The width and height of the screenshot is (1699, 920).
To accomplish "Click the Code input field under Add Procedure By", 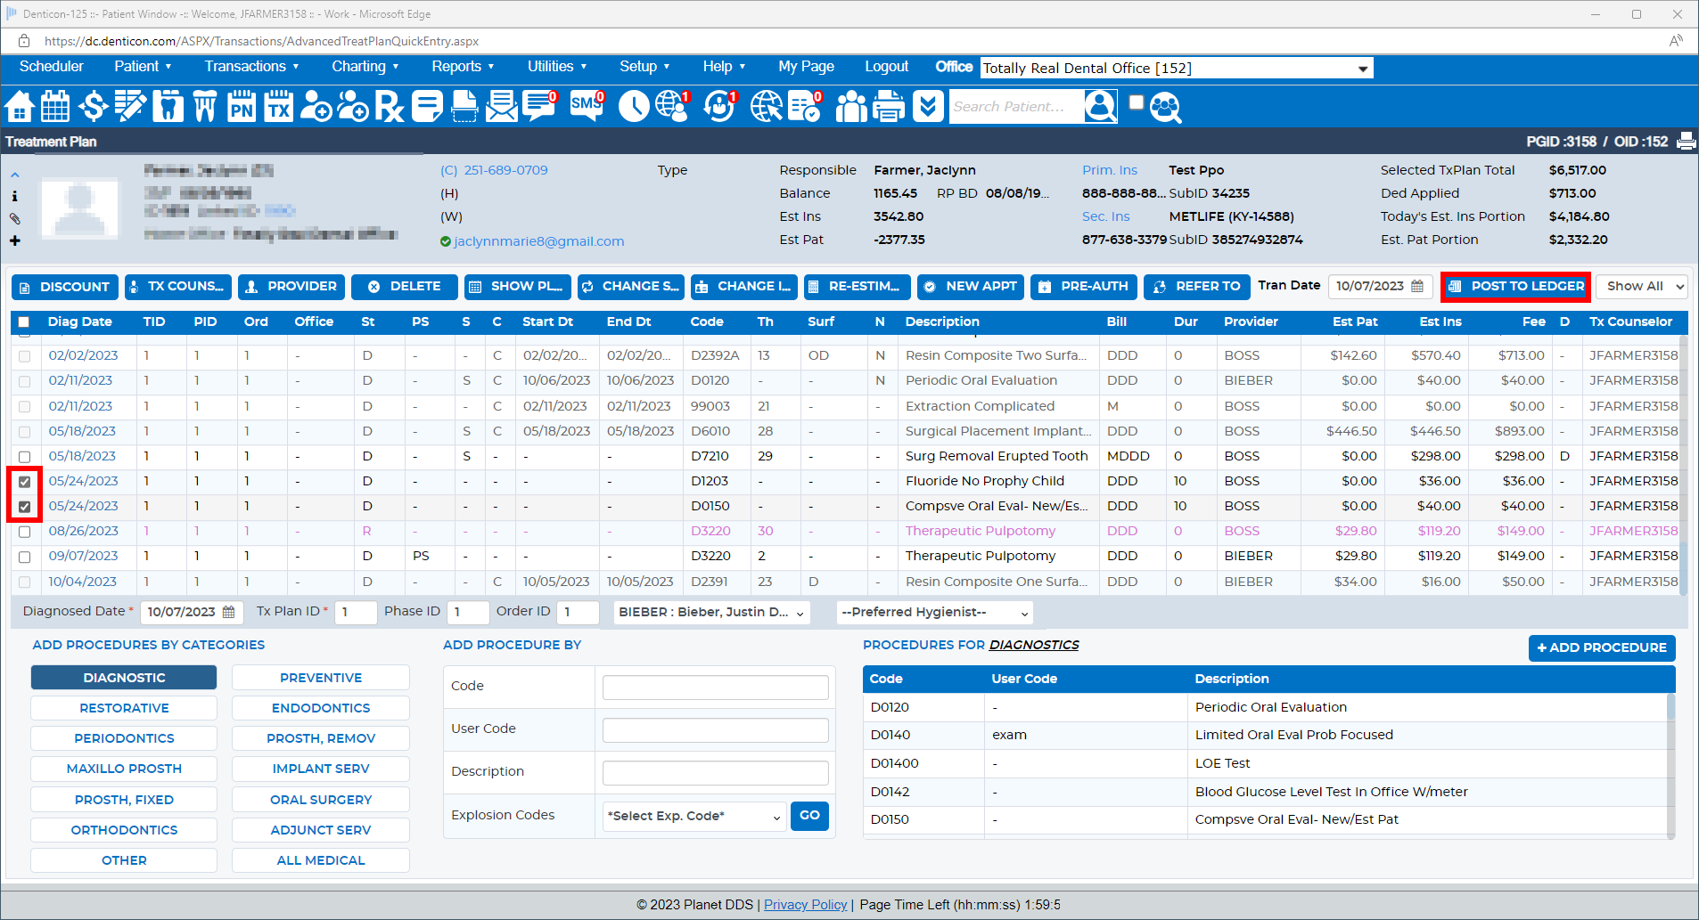I will coord(715,687).
